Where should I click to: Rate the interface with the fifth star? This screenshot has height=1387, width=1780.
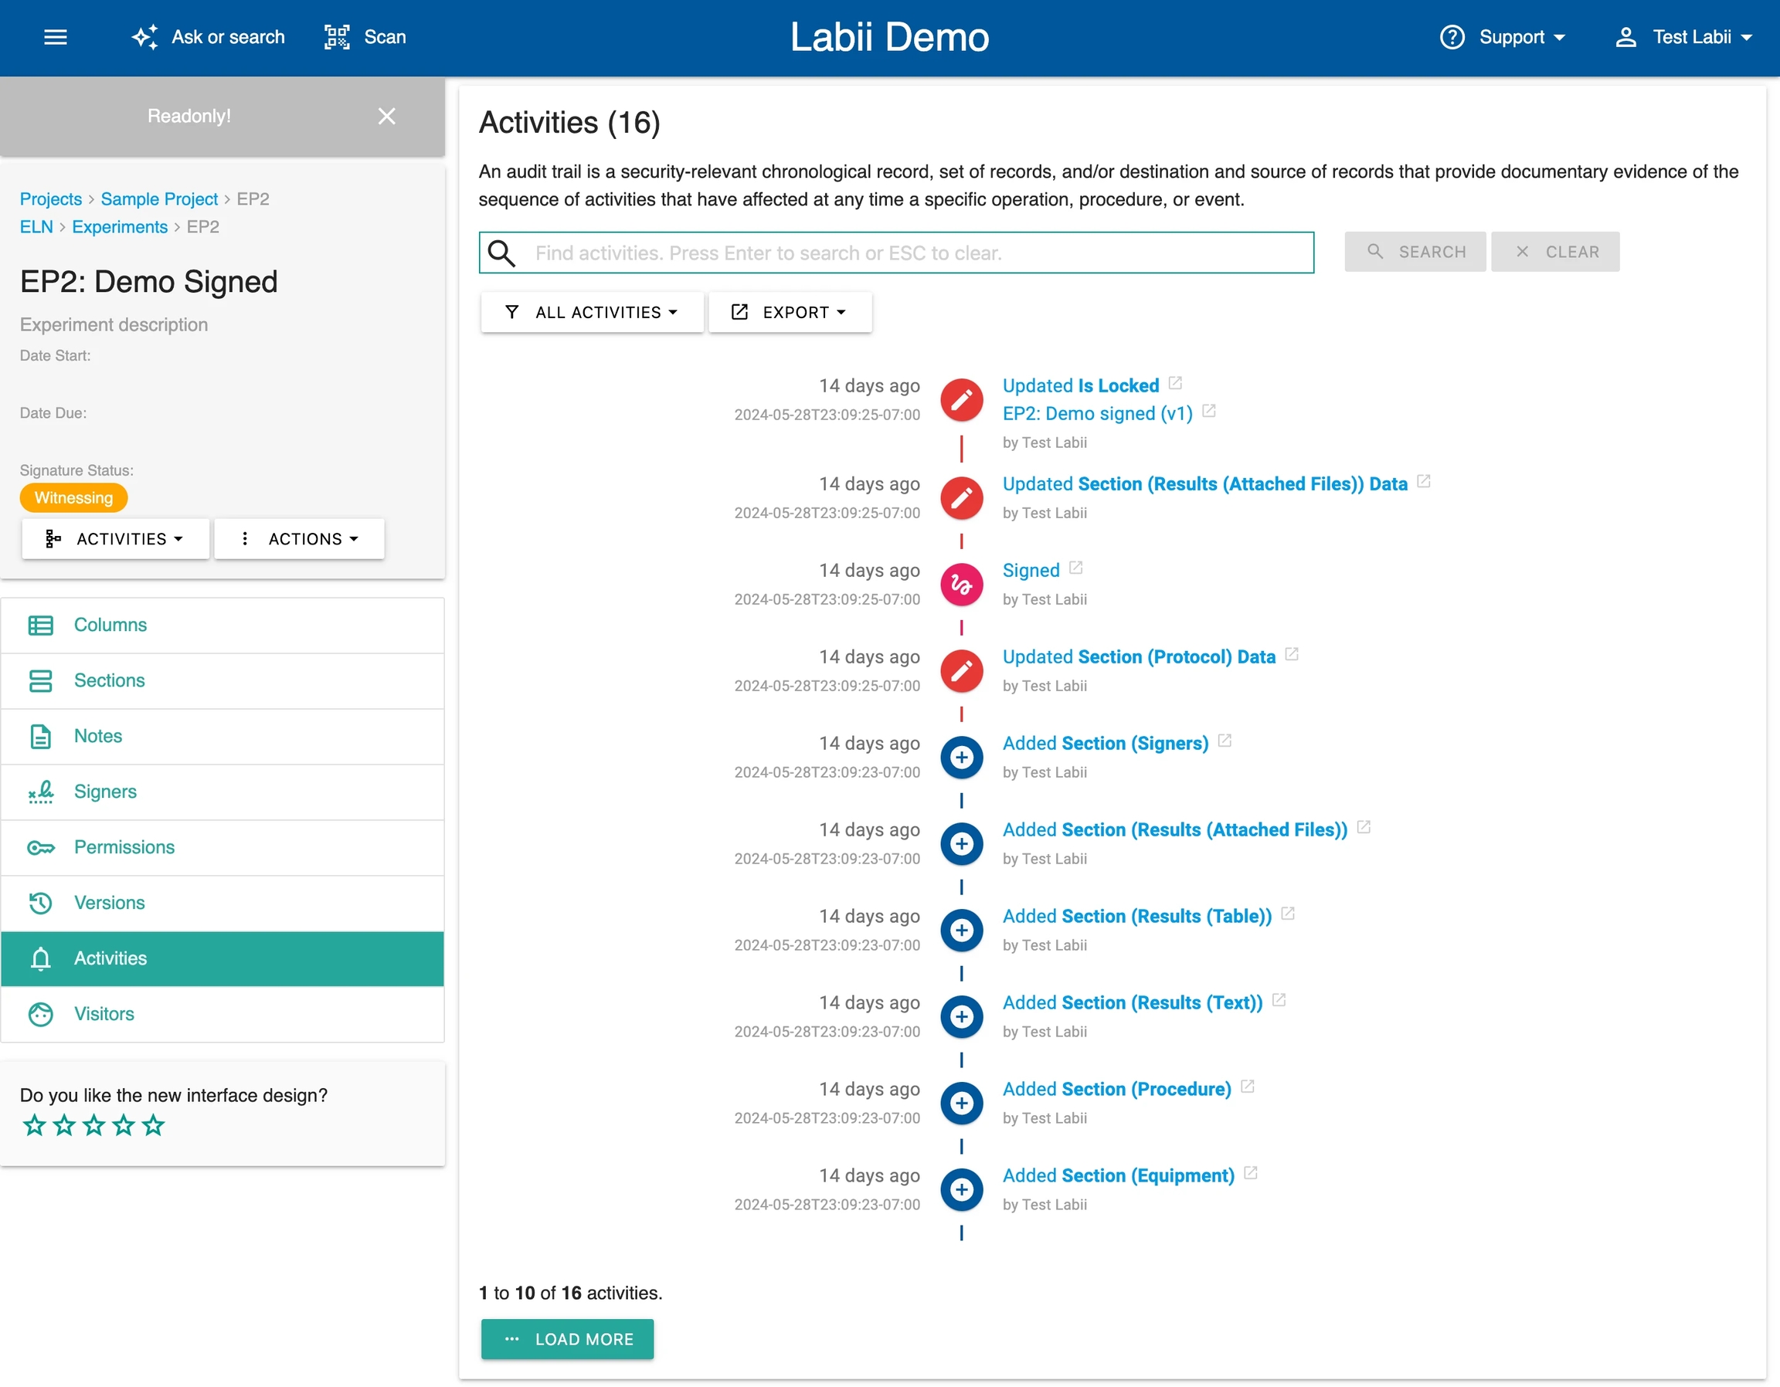(x=153, y=1125)
